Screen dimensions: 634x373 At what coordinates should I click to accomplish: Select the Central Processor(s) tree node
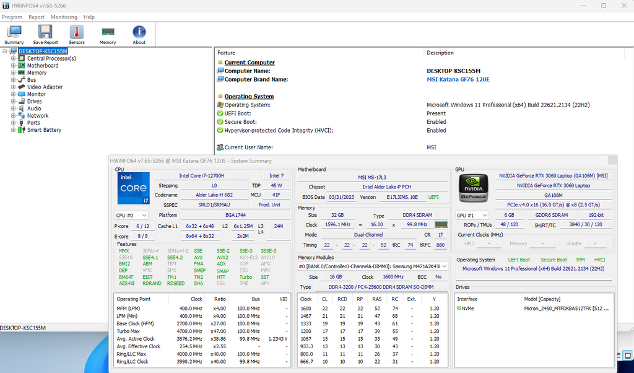pyautogui.click(x=51, y=58)
